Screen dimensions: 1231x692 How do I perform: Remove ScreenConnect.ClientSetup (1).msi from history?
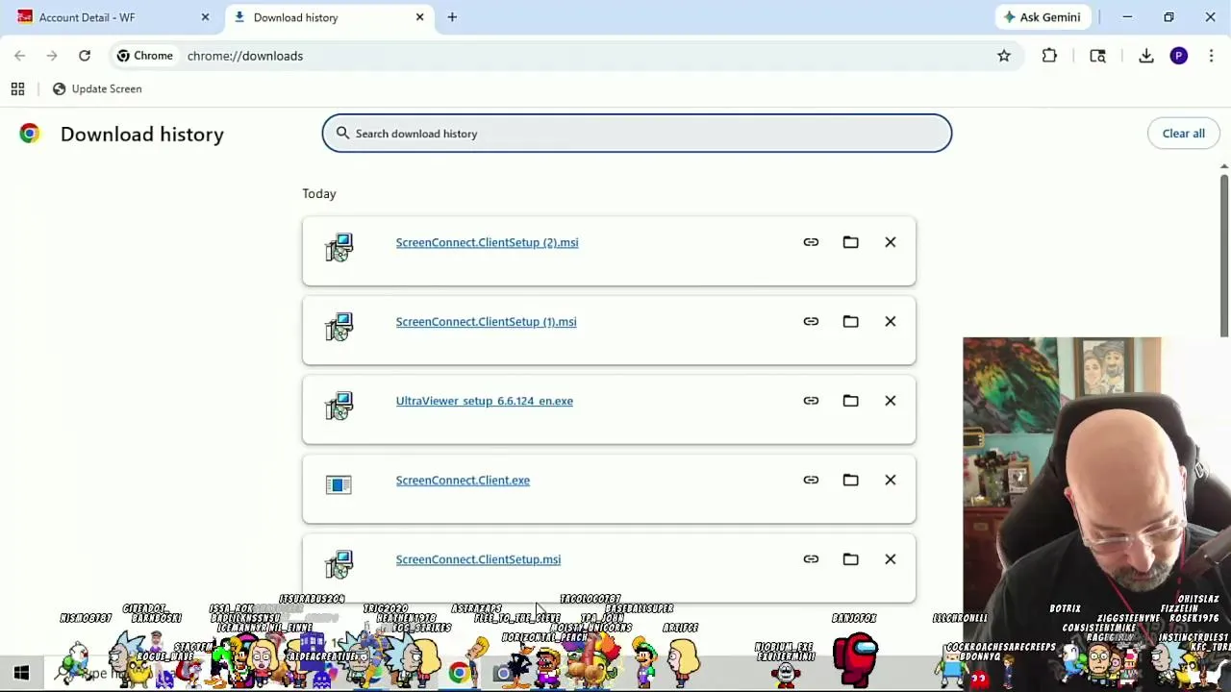(890, 321)
